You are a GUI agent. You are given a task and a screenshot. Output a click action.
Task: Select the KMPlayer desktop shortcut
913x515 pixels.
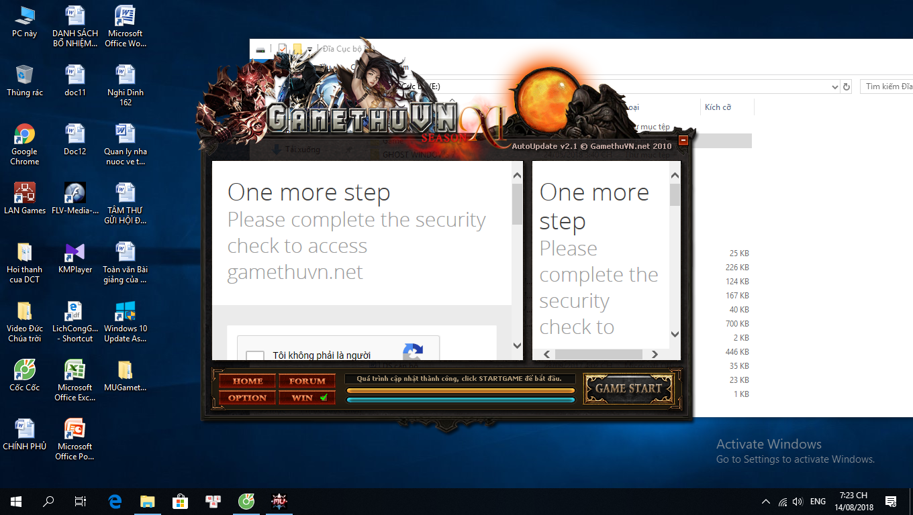[x=75, y=257]
